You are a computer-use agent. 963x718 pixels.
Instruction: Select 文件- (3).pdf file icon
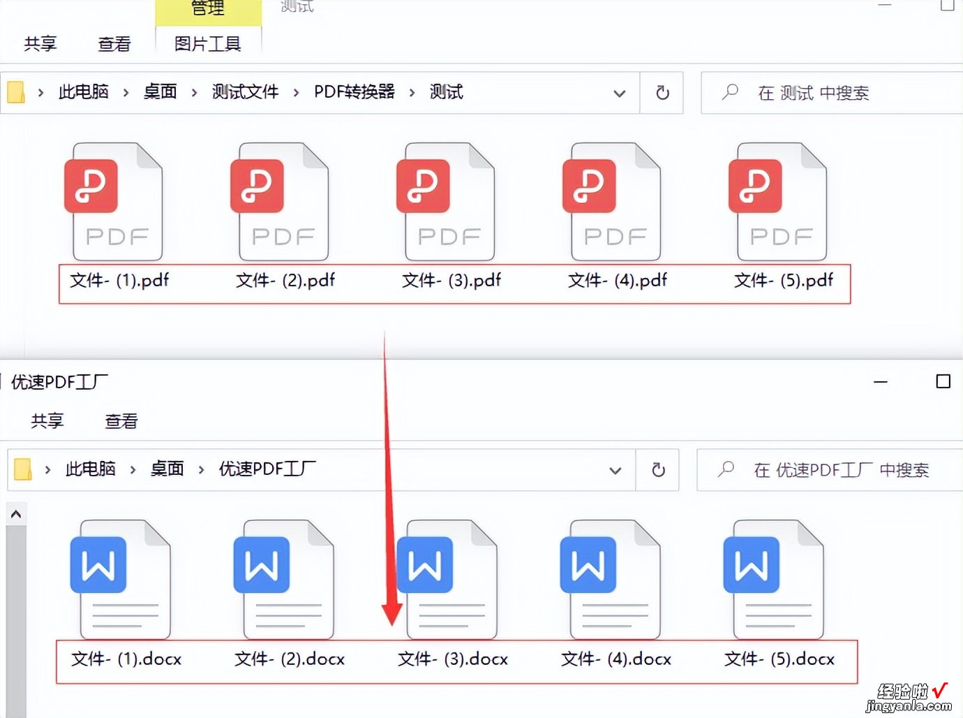pyautogui.click(x=446, y=202)
